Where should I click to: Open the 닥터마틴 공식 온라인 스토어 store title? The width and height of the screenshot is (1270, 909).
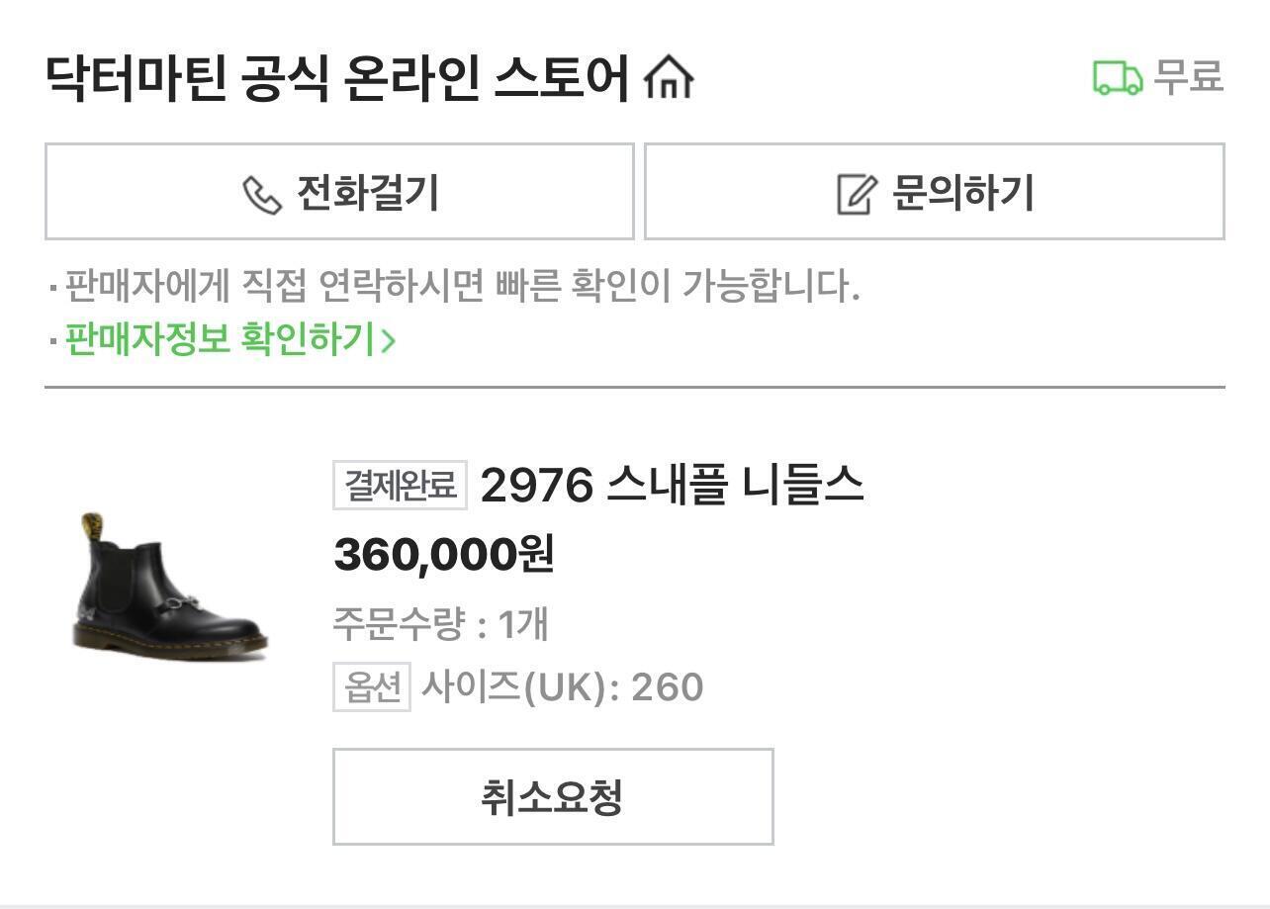pos(336,77)
